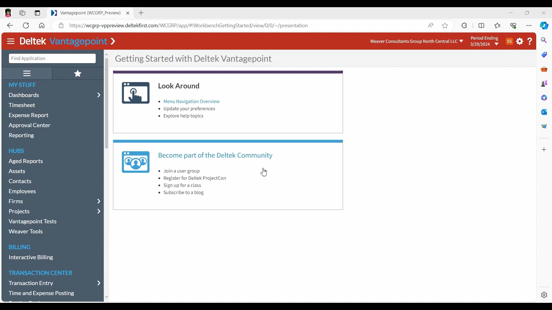This screenshot has width=552, height=310.
Task: Click the Look Around touch-screen icon
Action: point(135,93)
